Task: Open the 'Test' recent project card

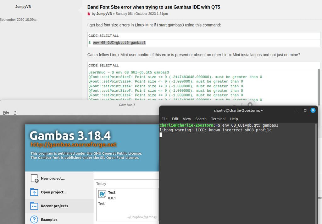Action: [128, 204]
